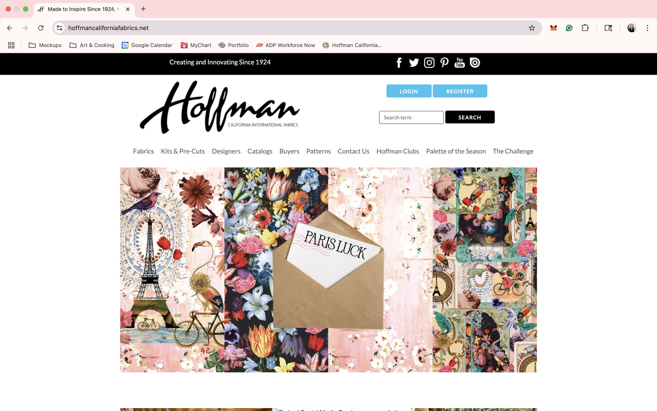Viewport: 657px width, 411px height.
Task: Open Chrome three-dot menu
Action: 647,28
